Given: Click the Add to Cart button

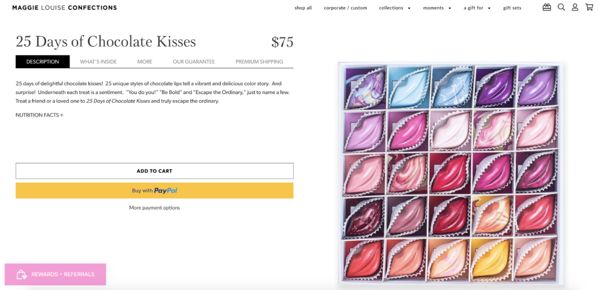Looking at the screenshot, I should [x=154, y=171].
